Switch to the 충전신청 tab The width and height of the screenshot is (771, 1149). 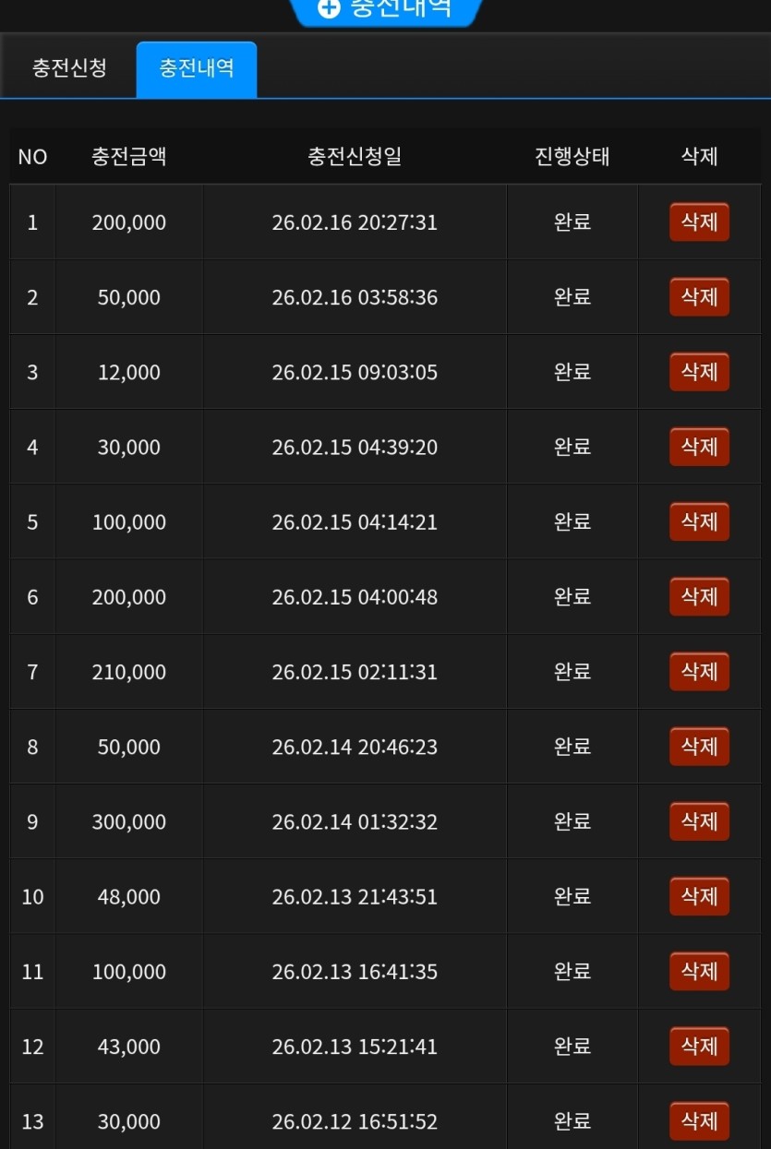pos(69,68)
